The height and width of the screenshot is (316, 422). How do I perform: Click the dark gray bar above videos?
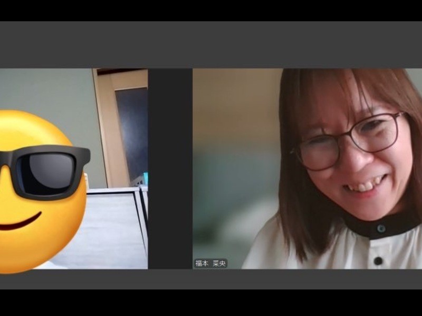coord(211,45)
